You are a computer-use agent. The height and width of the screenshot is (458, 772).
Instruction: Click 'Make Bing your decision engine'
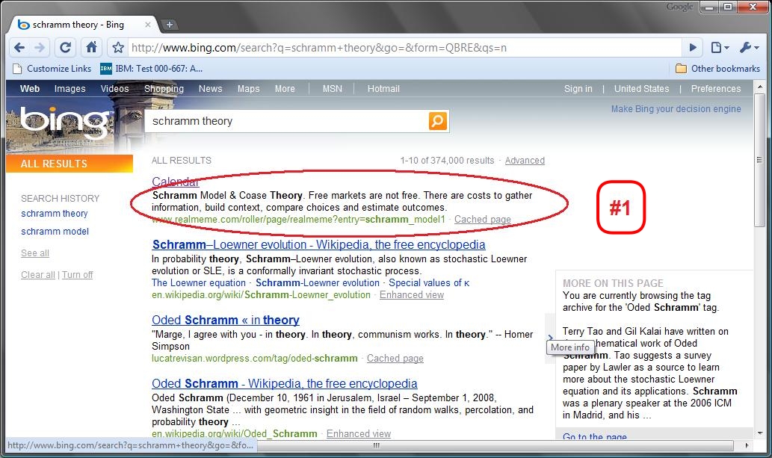(x=676, y=109)
